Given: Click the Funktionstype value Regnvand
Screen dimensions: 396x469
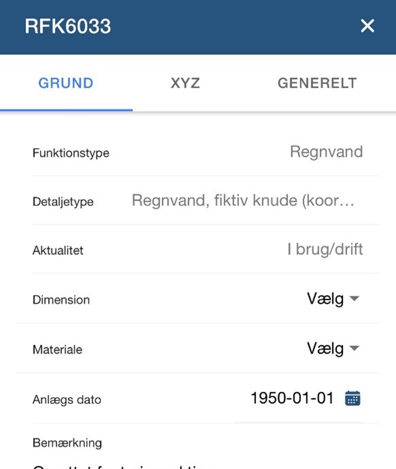Looking at the screenshot, I should (326, 152).
